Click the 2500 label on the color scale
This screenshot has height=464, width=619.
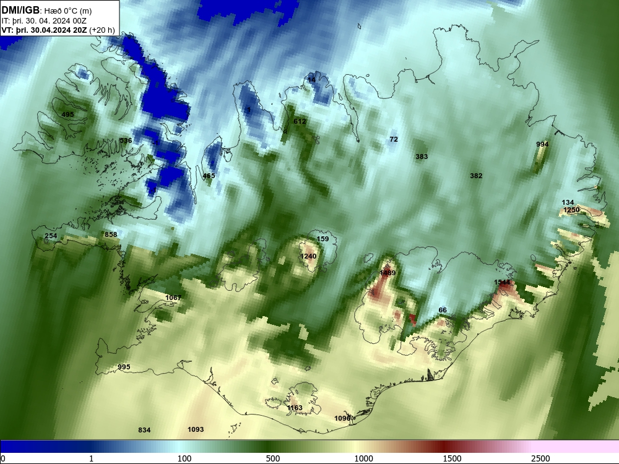tap(540, 458)
